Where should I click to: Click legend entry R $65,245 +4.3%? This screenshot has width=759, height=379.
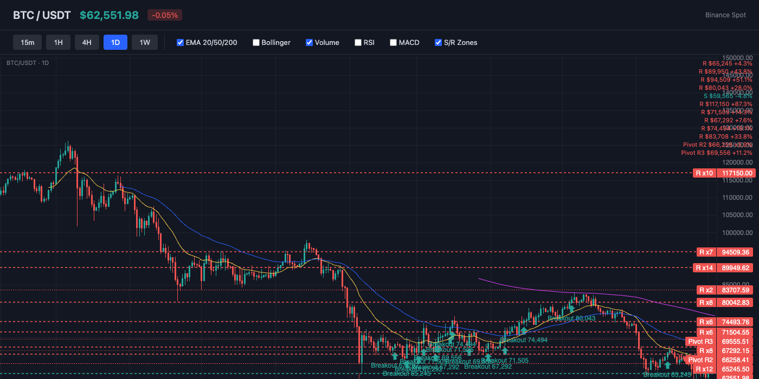click(727, 63)
